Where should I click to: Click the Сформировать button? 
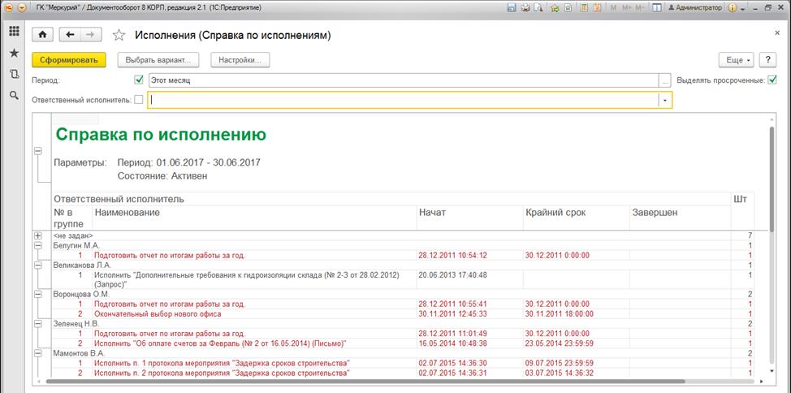tap(68, 60)
